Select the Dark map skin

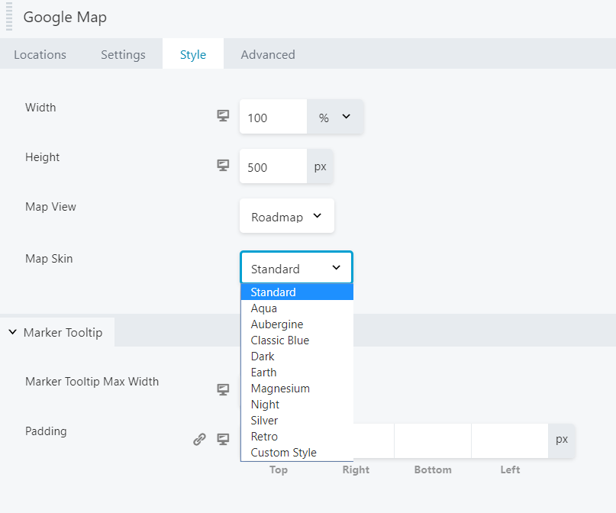(x=263, y=357)
